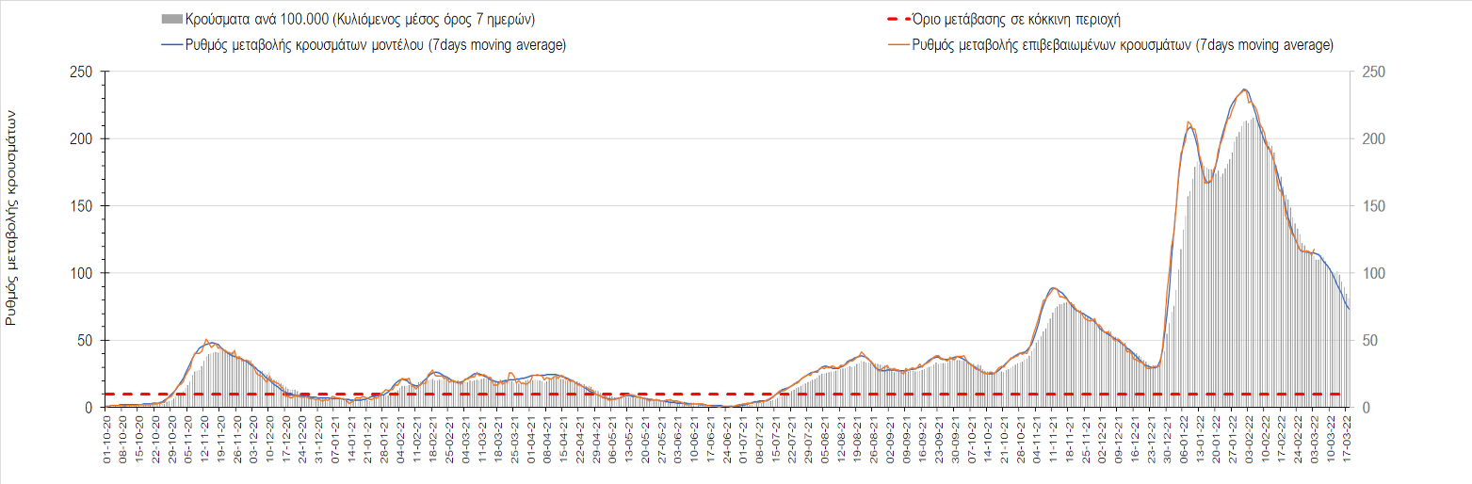This screenshot has height=484, width=1472.
Task: Click the highest peak of the curve near 03-02-22
Action: [1245, 90]
